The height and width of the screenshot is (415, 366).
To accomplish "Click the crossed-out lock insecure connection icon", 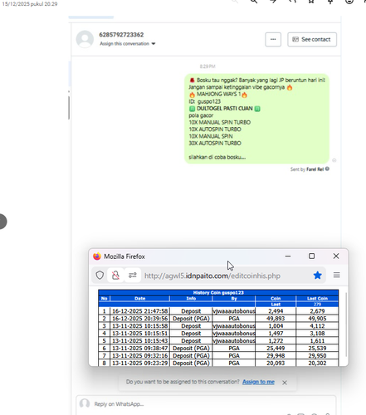I will (x=115, y=276).
